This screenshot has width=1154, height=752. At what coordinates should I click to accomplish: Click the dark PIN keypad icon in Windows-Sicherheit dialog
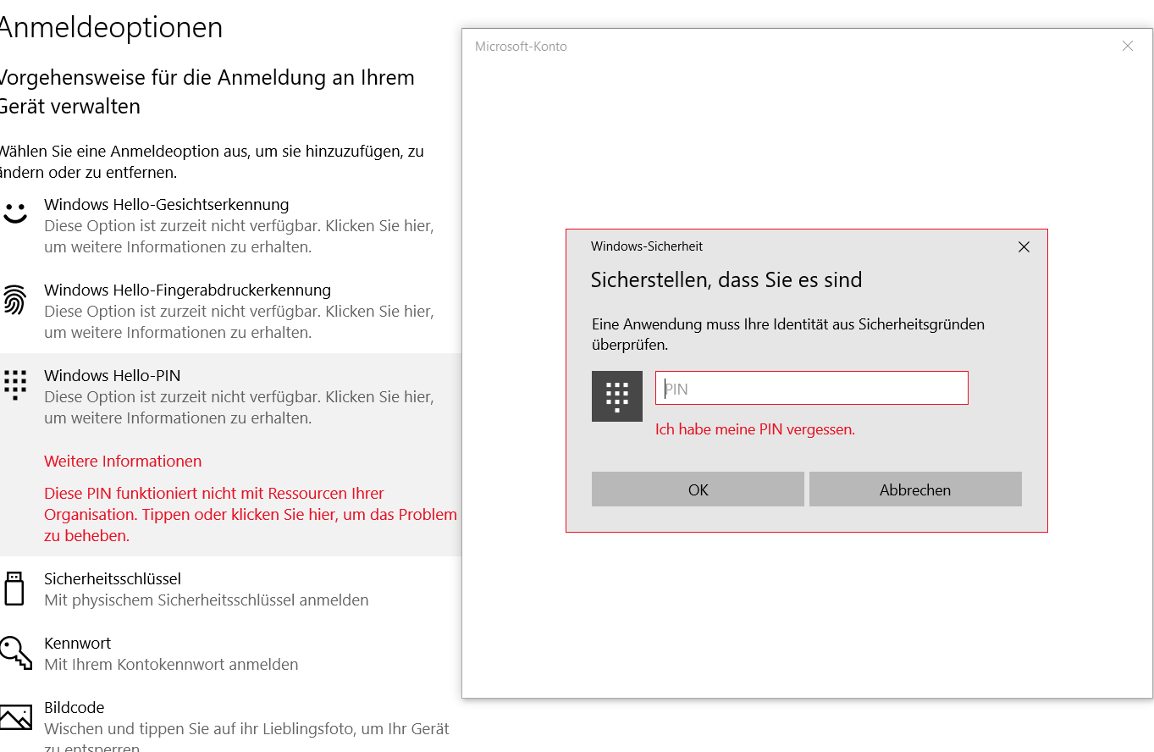click(617, 396)
